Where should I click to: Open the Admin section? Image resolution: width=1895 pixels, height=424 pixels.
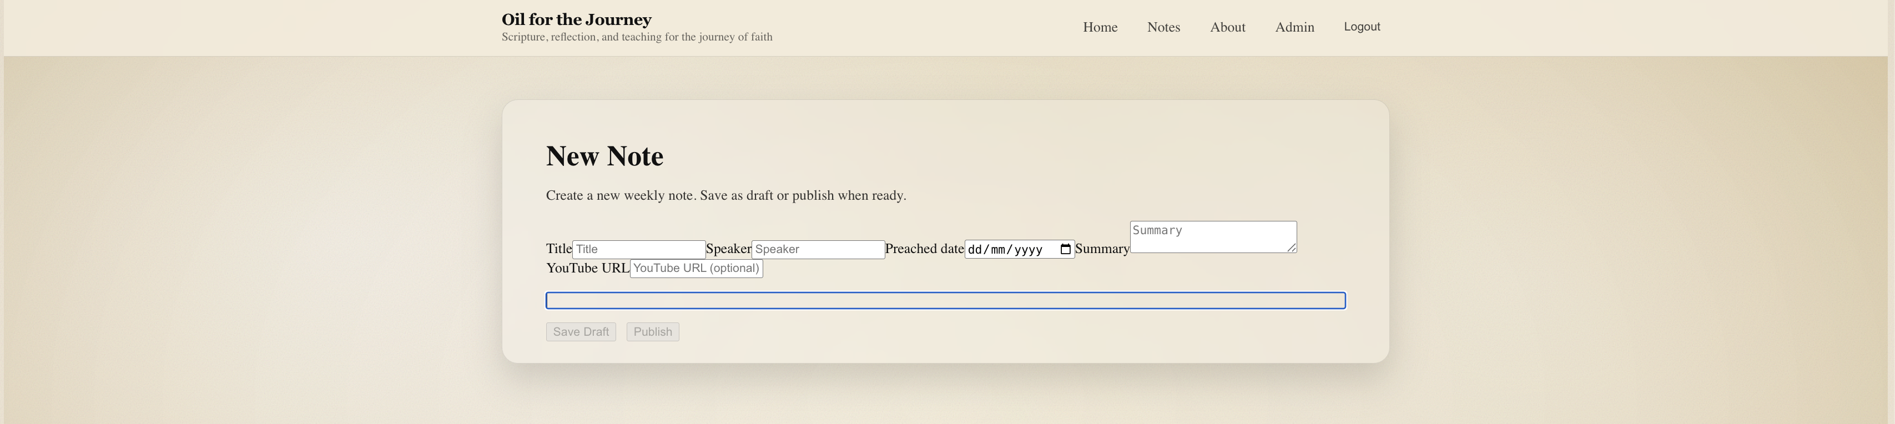point(1294,27)
